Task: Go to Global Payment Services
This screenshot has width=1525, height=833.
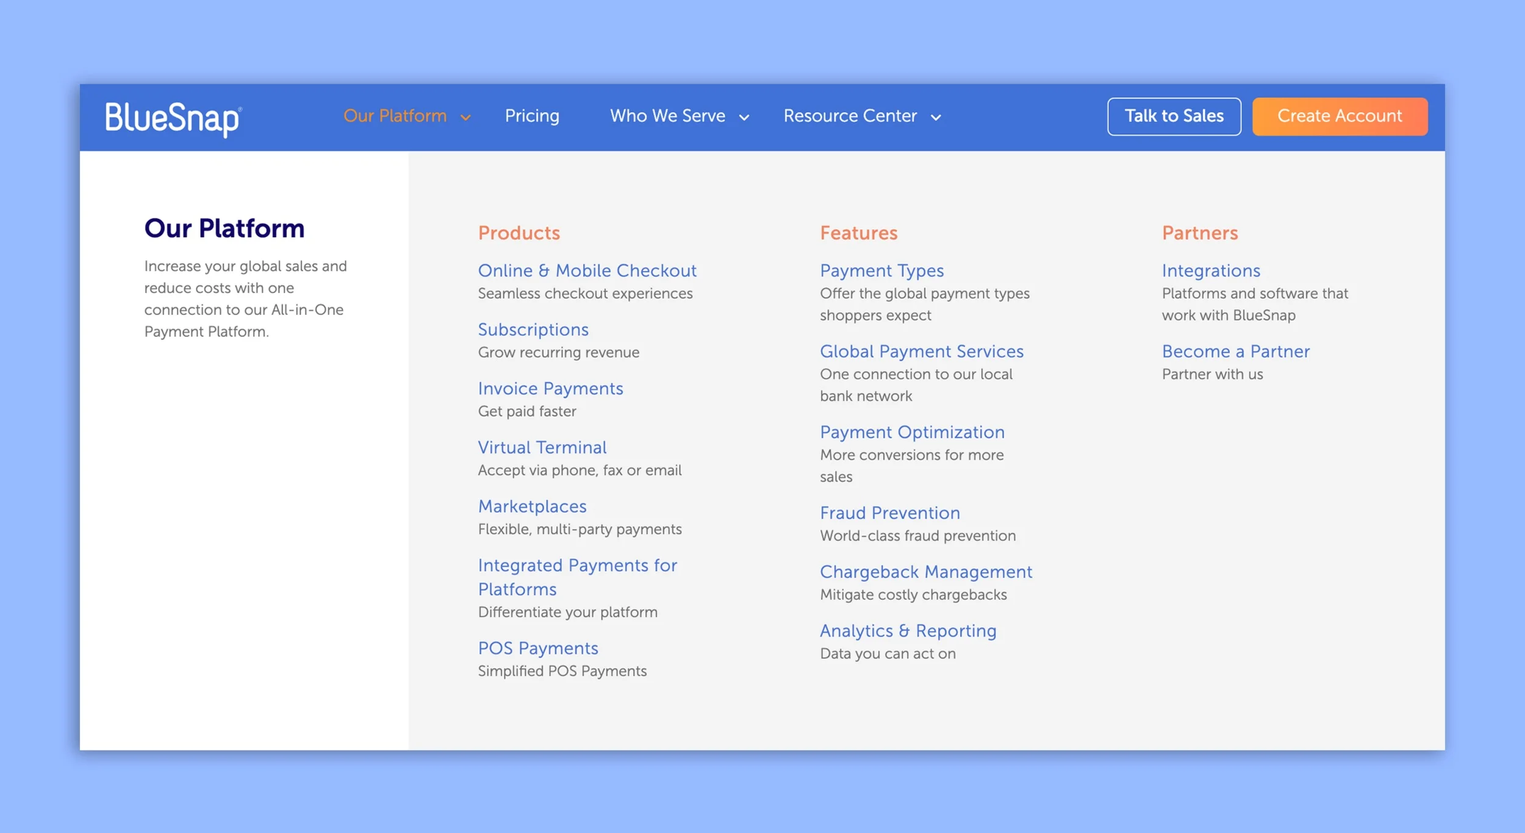Action: (922, 352)
